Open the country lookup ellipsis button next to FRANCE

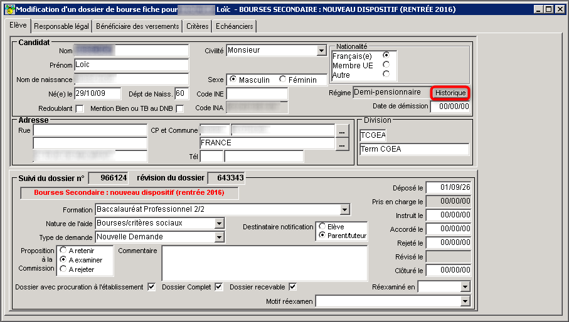click(342, 144)
